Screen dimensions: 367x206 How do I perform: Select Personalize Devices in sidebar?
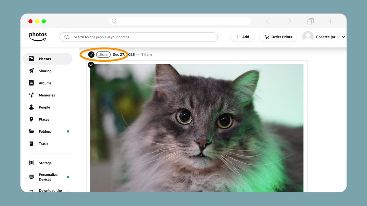point(48,177)
